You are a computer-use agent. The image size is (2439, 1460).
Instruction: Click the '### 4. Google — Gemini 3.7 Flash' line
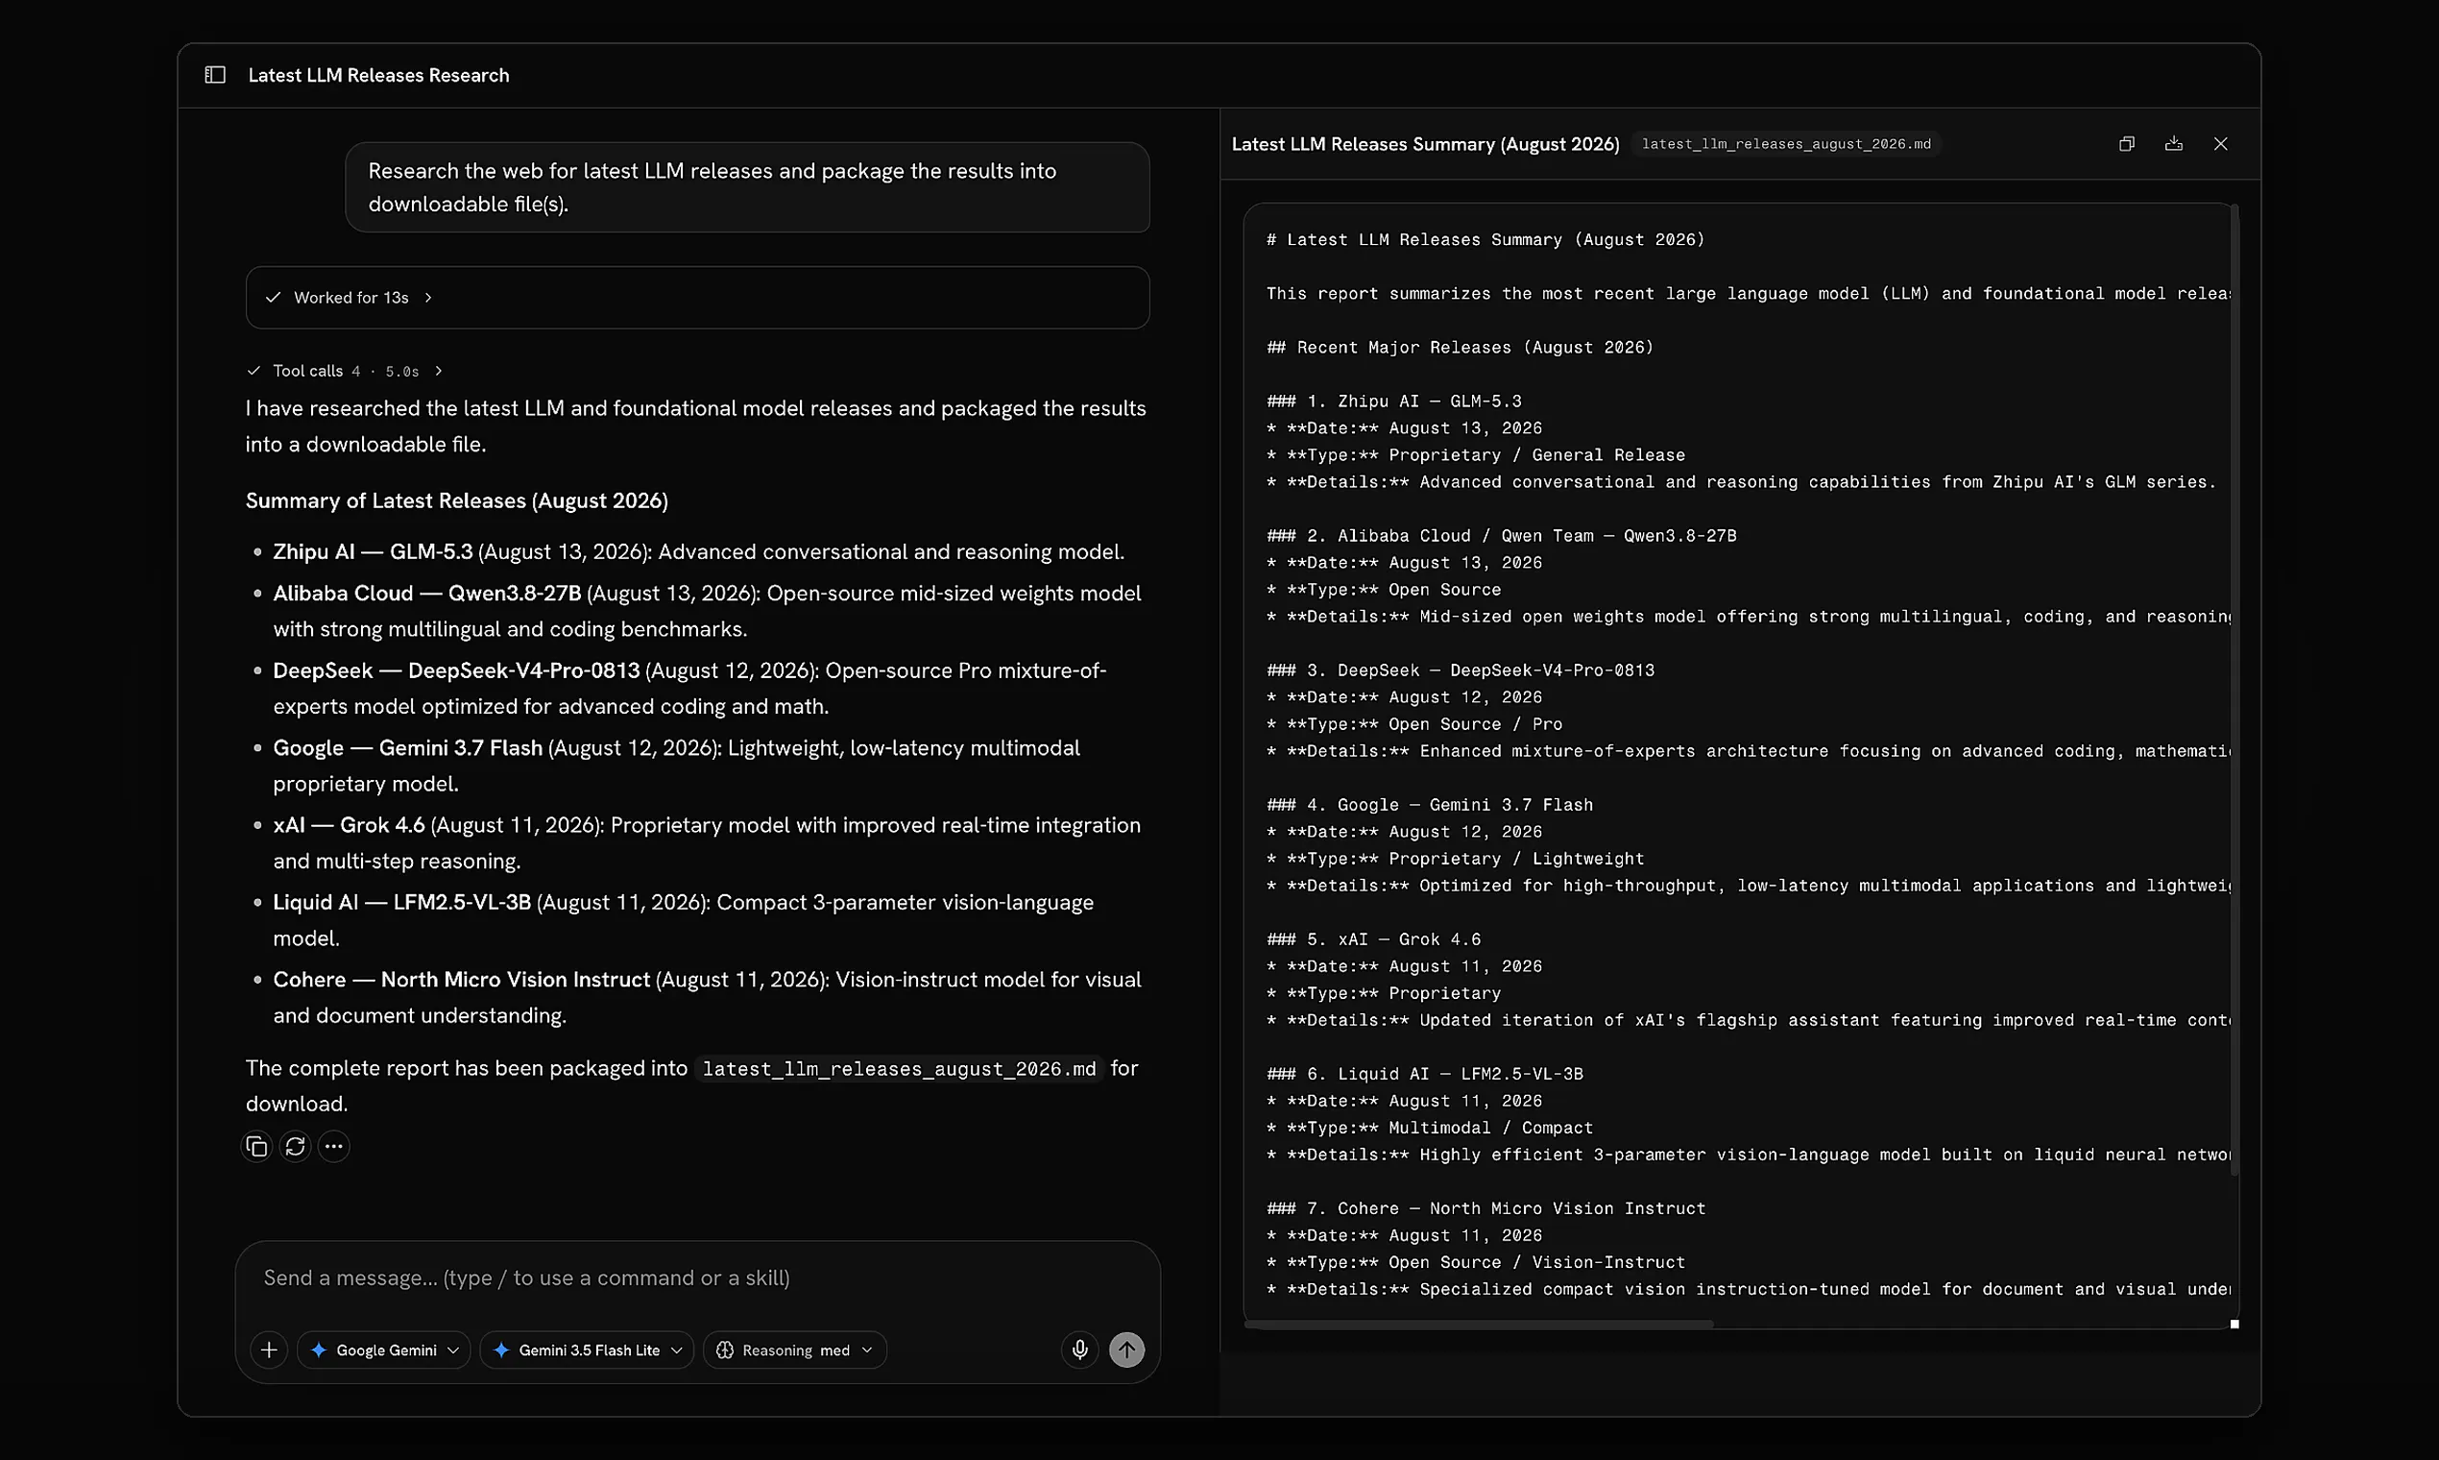pyautogui.click(x=1430, y=805)
